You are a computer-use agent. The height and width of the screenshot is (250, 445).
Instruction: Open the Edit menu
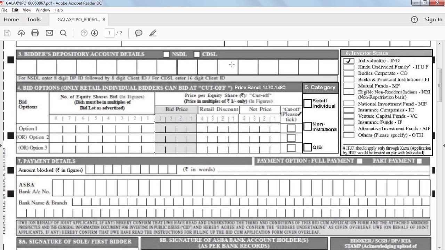(15, 10)
